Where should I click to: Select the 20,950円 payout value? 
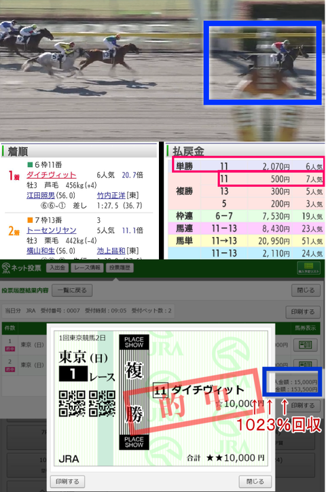(x=274, y=241)
